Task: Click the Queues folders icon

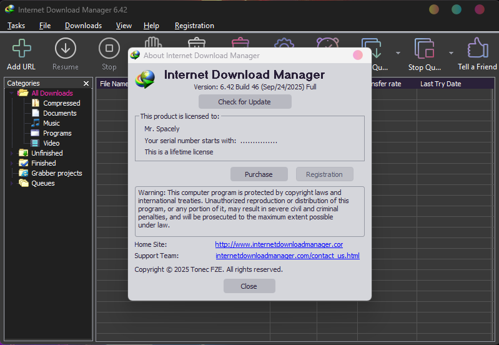Action: (24, 183)
